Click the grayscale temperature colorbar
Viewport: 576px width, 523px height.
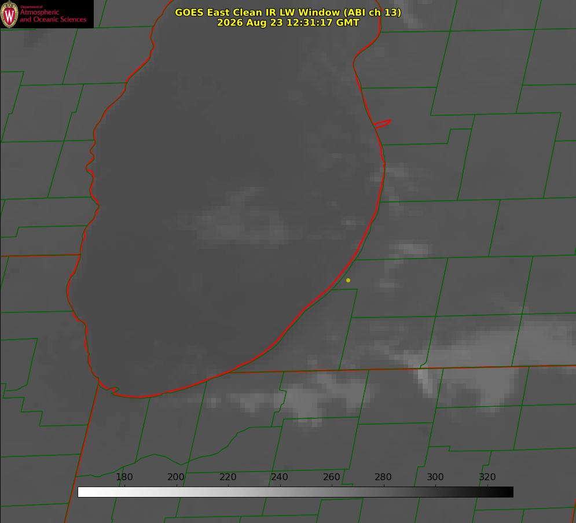(295, 492)
